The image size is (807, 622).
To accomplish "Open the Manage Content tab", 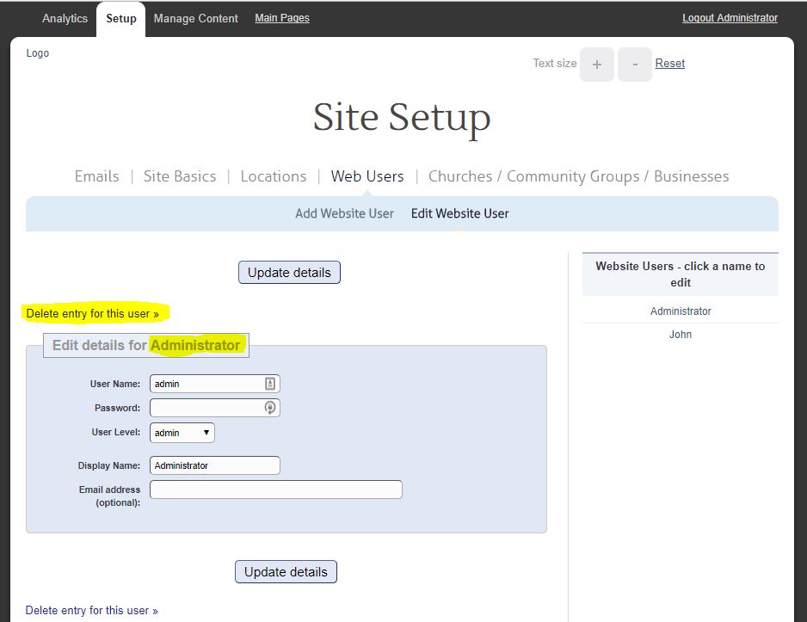I will pos(195,18).
